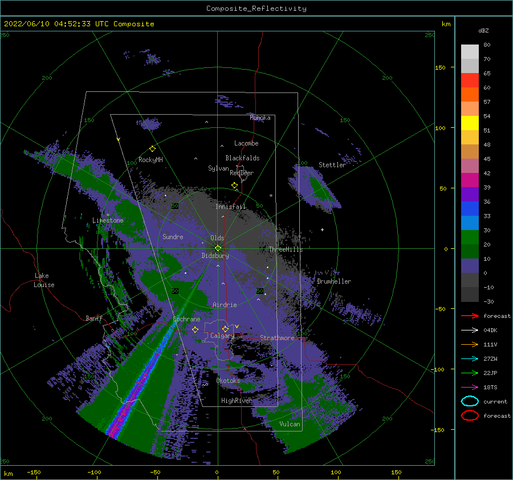Click the magenta 18TS arrow icon
This screenshot has width=513, height=480.
click(470, 388)
